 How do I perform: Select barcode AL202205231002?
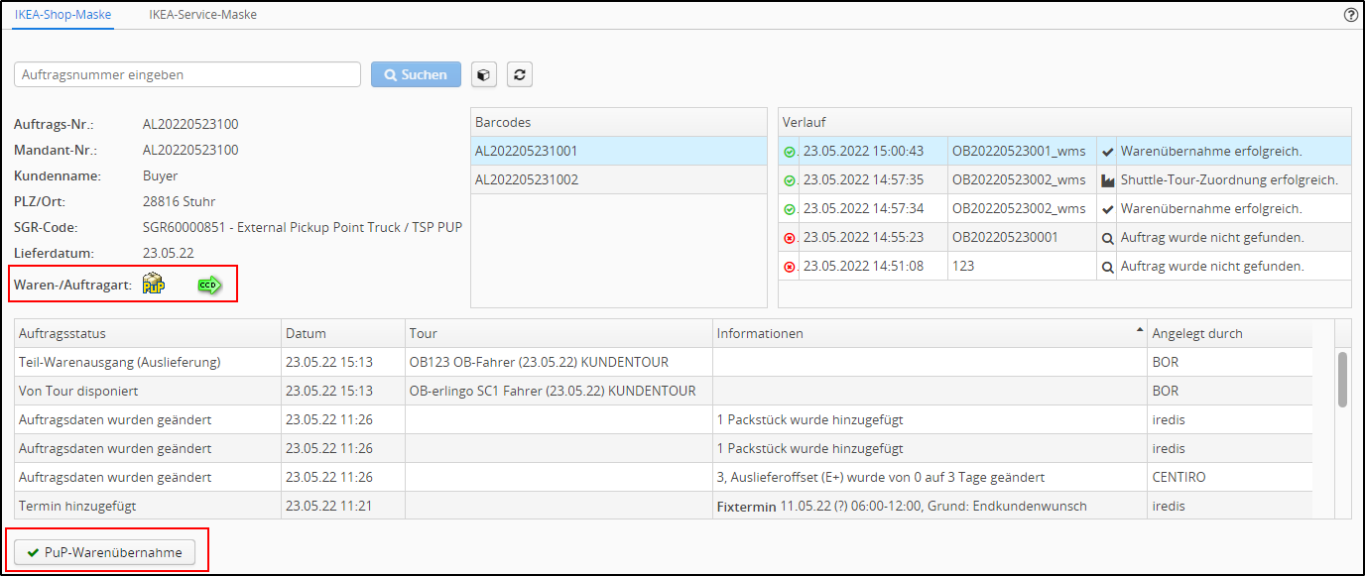[x=619, y=180]
